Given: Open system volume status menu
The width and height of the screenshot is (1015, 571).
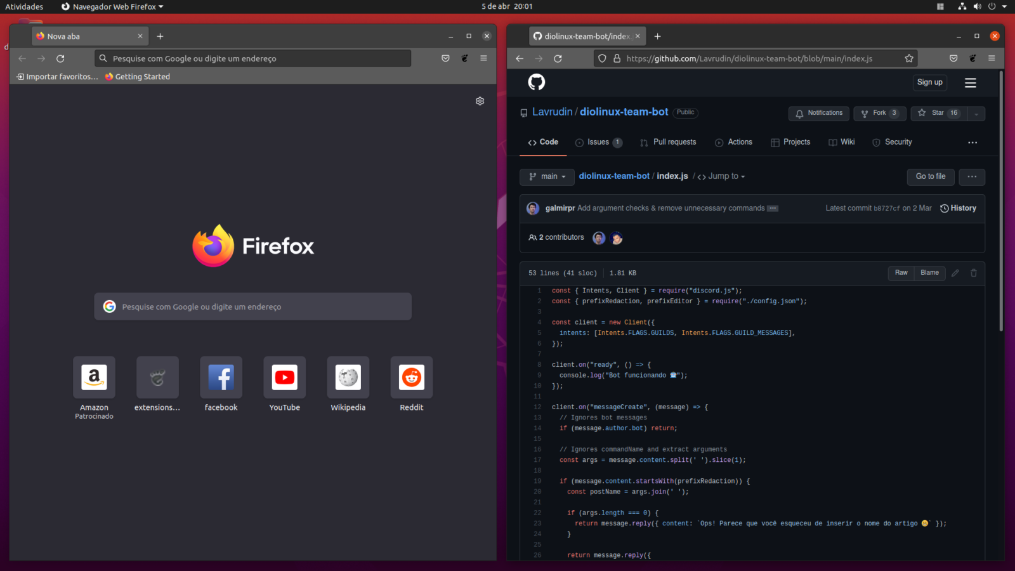Looking at the screenshot, I should coord(977,6).
